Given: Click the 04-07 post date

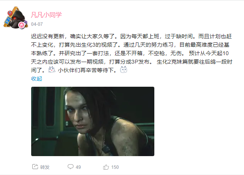Looking at the screenshot, I should pyautogui.click(x=37, y=24).
